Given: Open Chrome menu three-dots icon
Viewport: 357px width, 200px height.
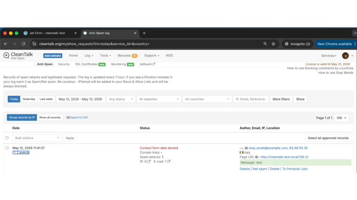Looking at the screenshot, I should [355, 44].
